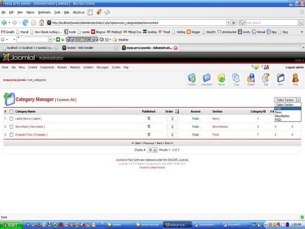Image resolution: width=305 pixels, height=229 pixels.
Task: Switch to localhost >> joomla1 tab
Action: (x=30, y=48)
